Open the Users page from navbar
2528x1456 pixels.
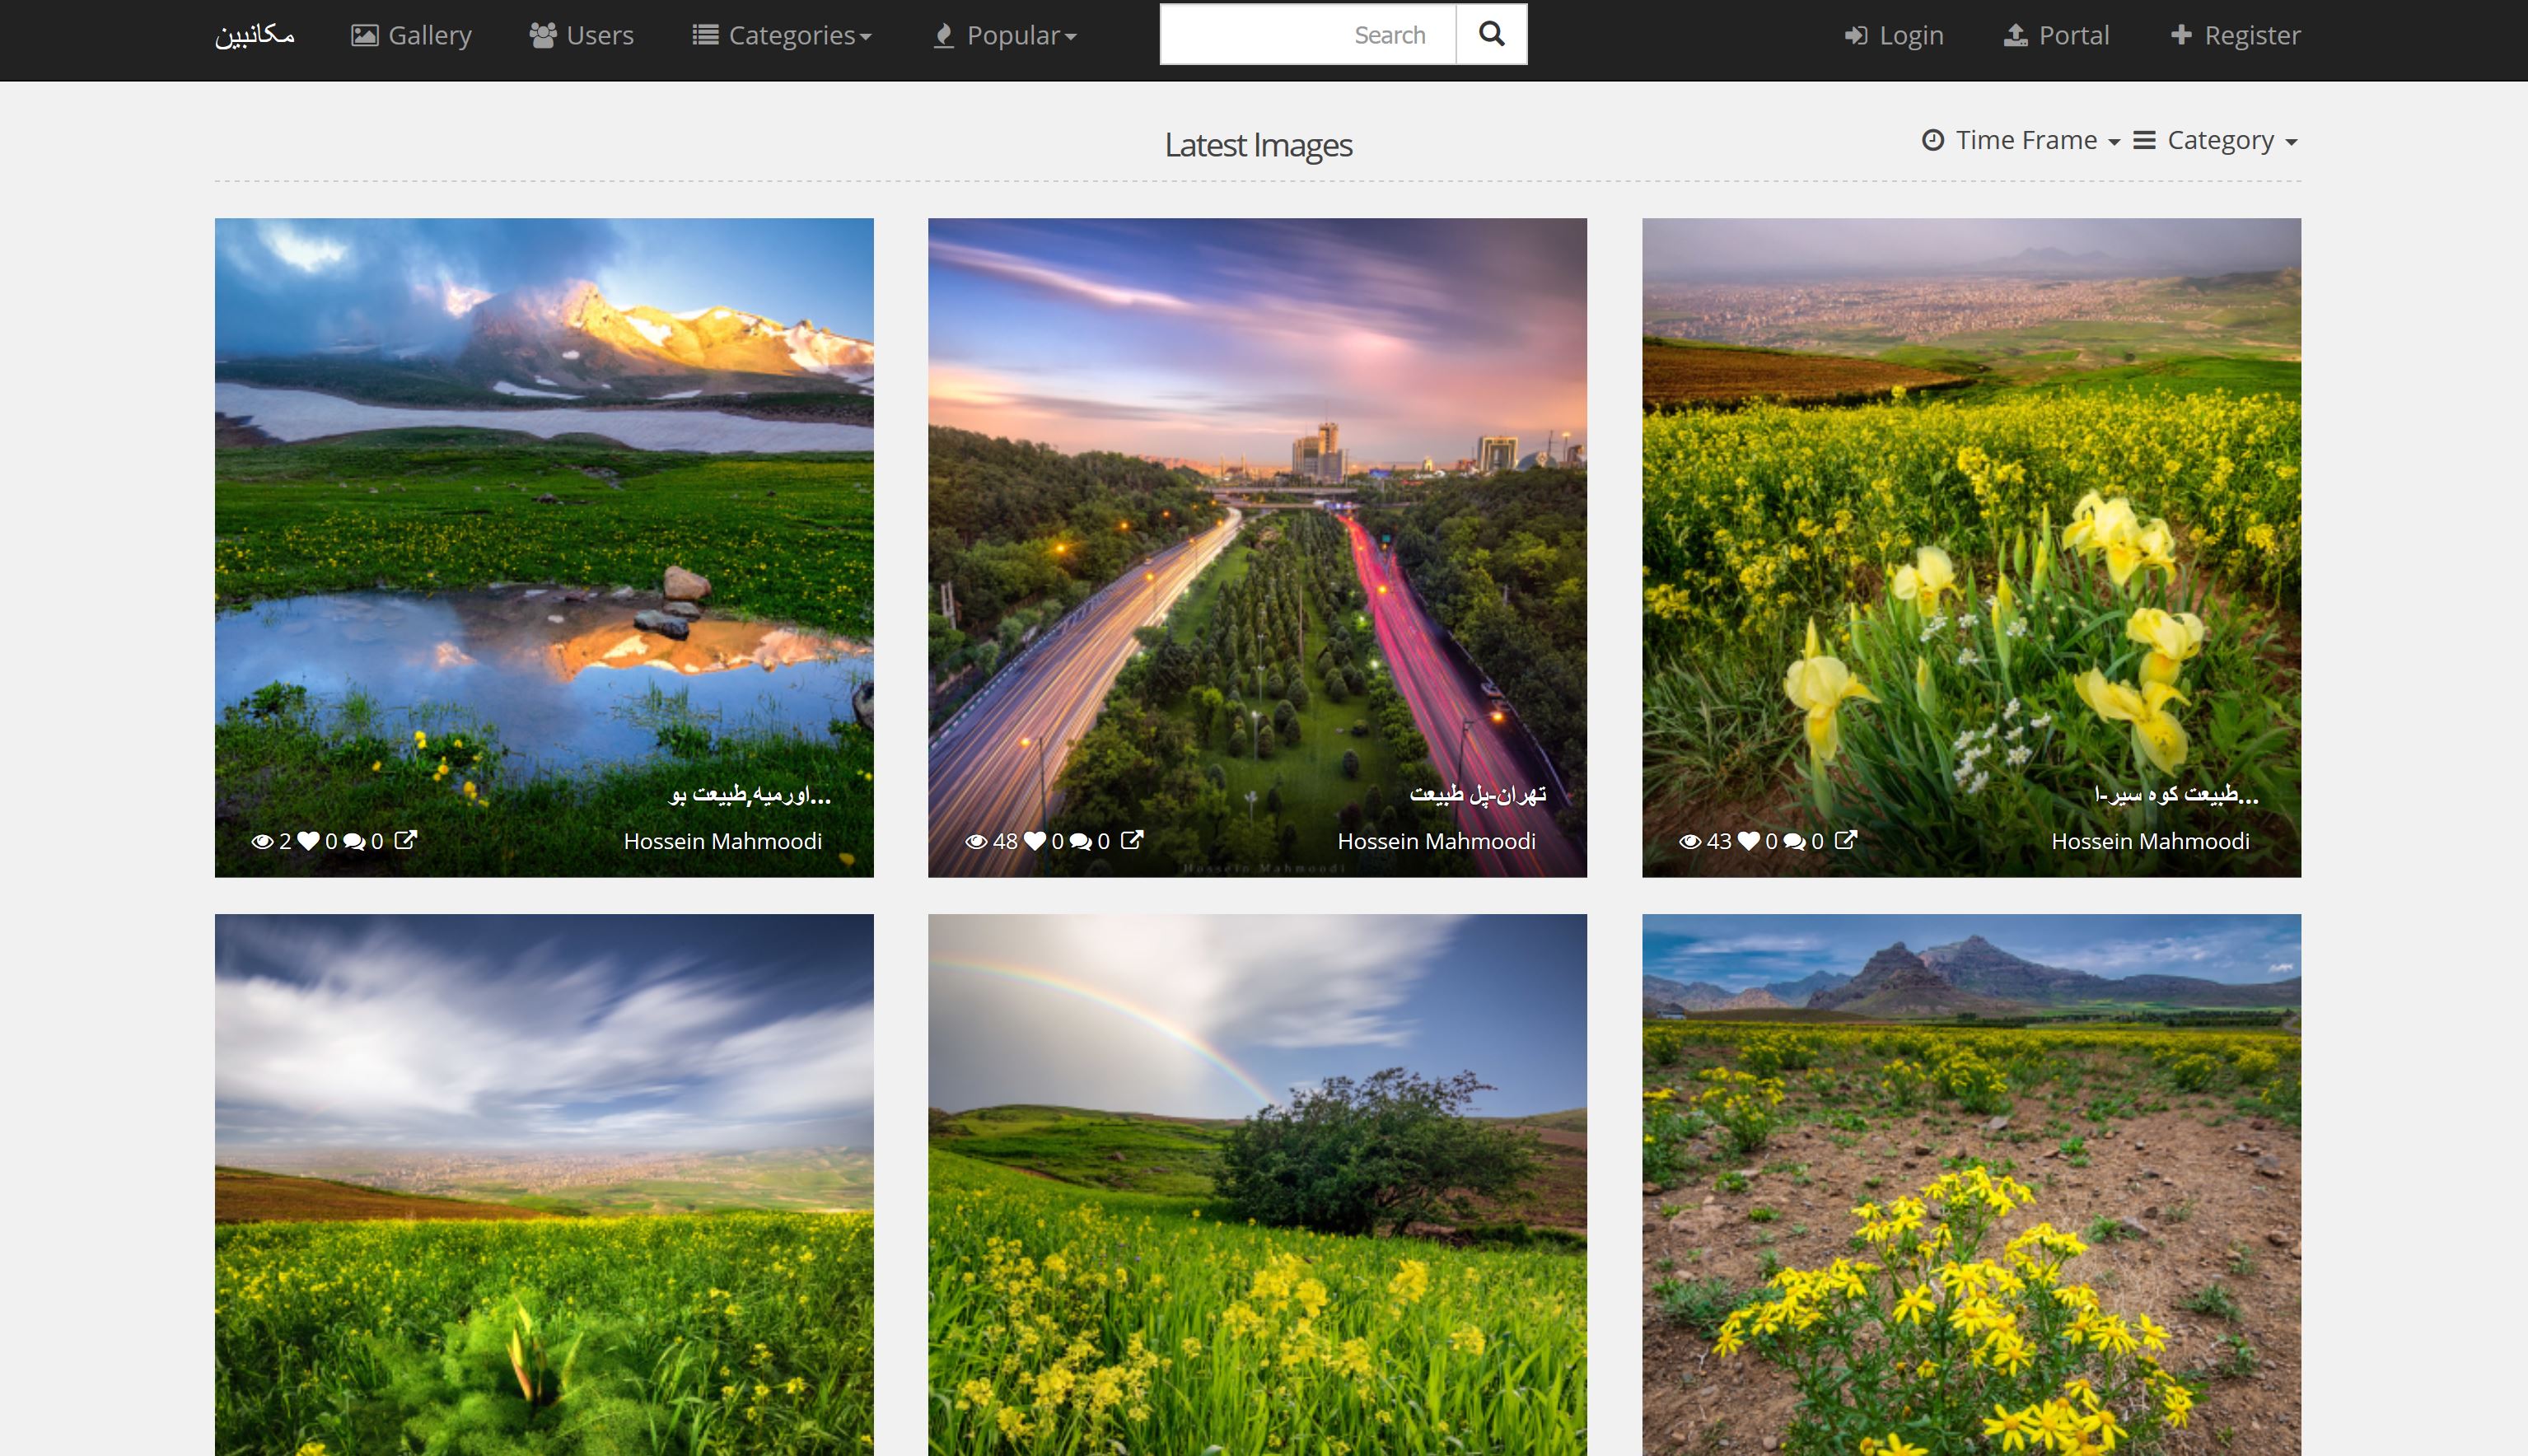click(582, 36)
